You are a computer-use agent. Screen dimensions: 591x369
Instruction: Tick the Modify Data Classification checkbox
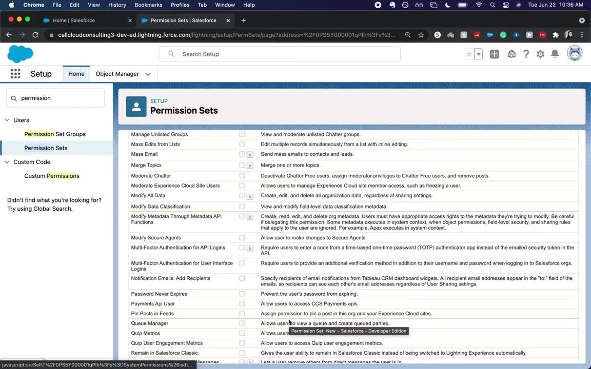(x=242, y=207)
